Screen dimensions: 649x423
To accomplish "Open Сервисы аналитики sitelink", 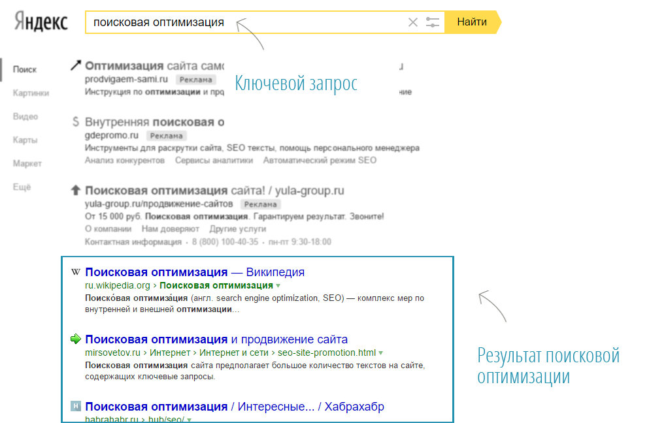I will click(214, 161).
